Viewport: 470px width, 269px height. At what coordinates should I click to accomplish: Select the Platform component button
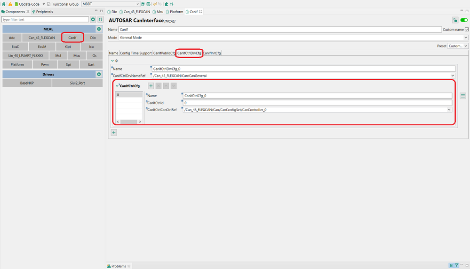tap(17, 65)
